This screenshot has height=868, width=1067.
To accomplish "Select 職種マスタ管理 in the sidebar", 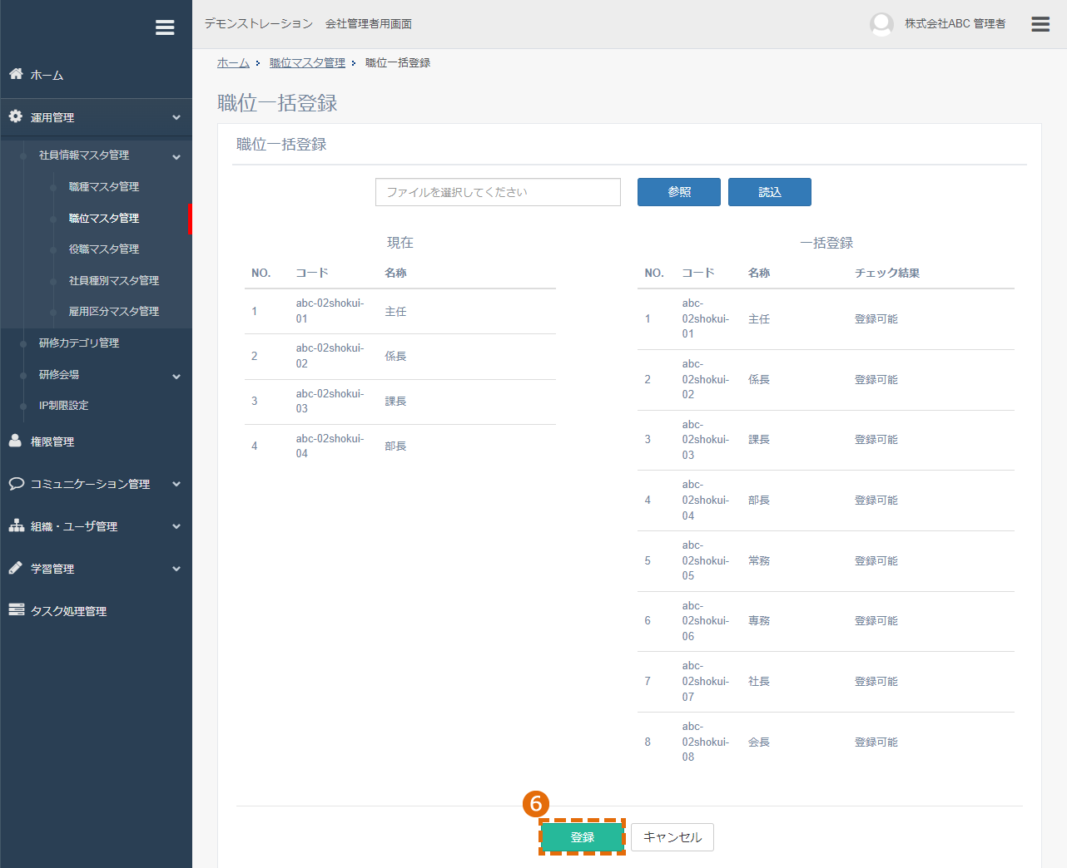I will (x=104, y=187).
